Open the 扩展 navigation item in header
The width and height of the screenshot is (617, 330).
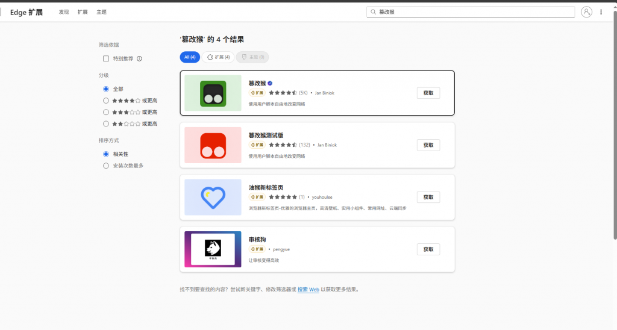pos(83,12)
